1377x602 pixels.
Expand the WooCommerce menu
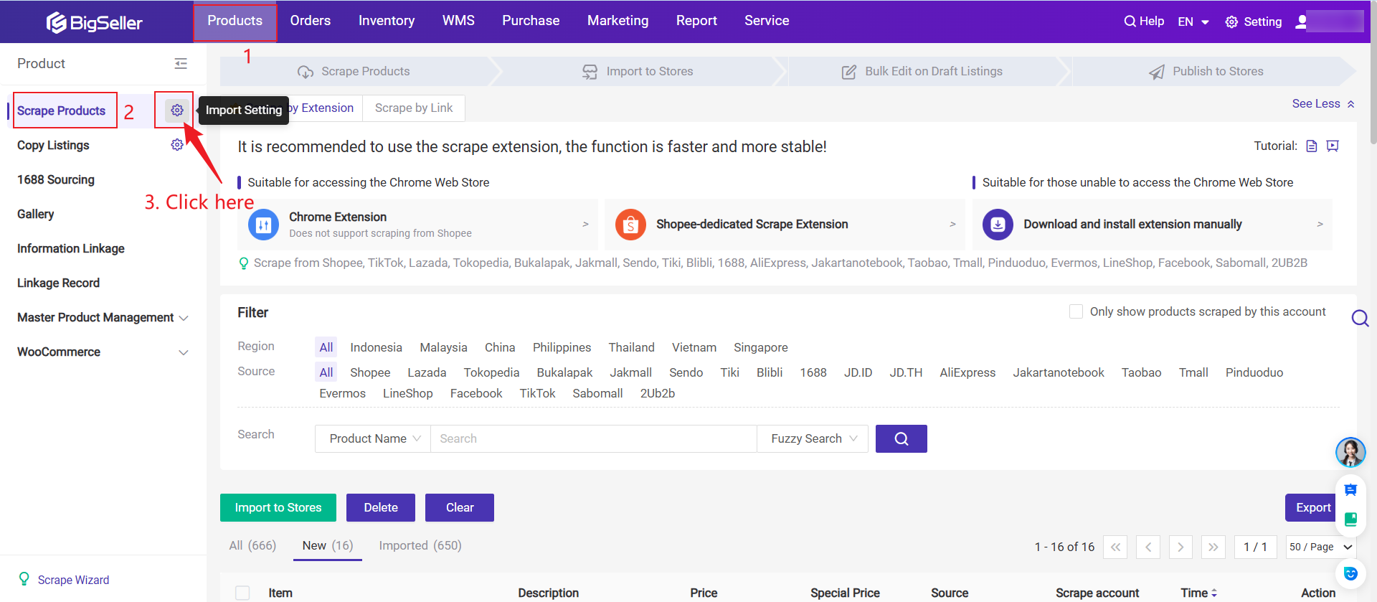tap(184, 352)
